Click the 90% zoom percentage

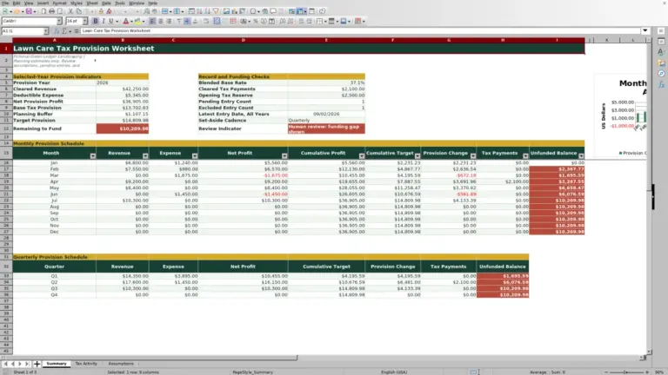tap(659, 372)
